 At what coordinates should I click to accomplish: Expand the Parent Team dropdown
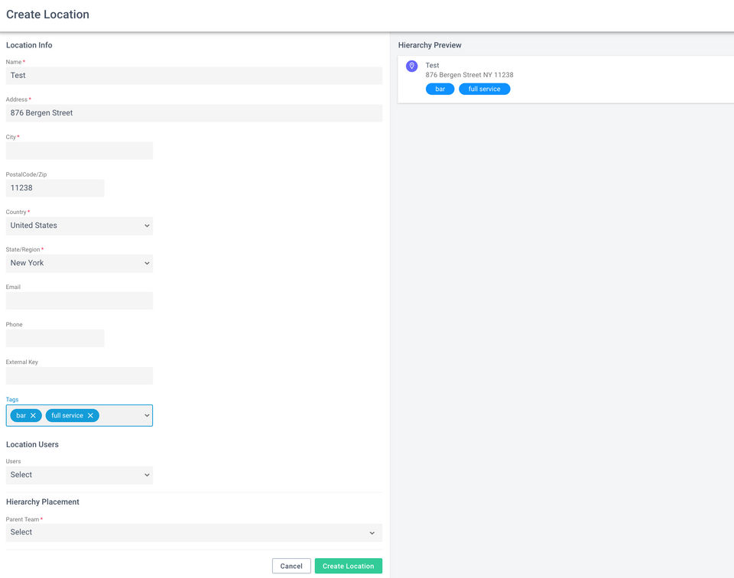[194, 532]
